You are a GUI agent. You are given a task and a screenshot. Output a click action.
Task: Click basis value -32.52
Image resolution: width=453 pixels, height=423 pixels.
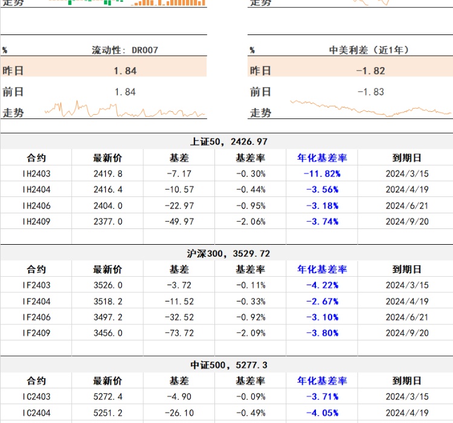(179, 317)
